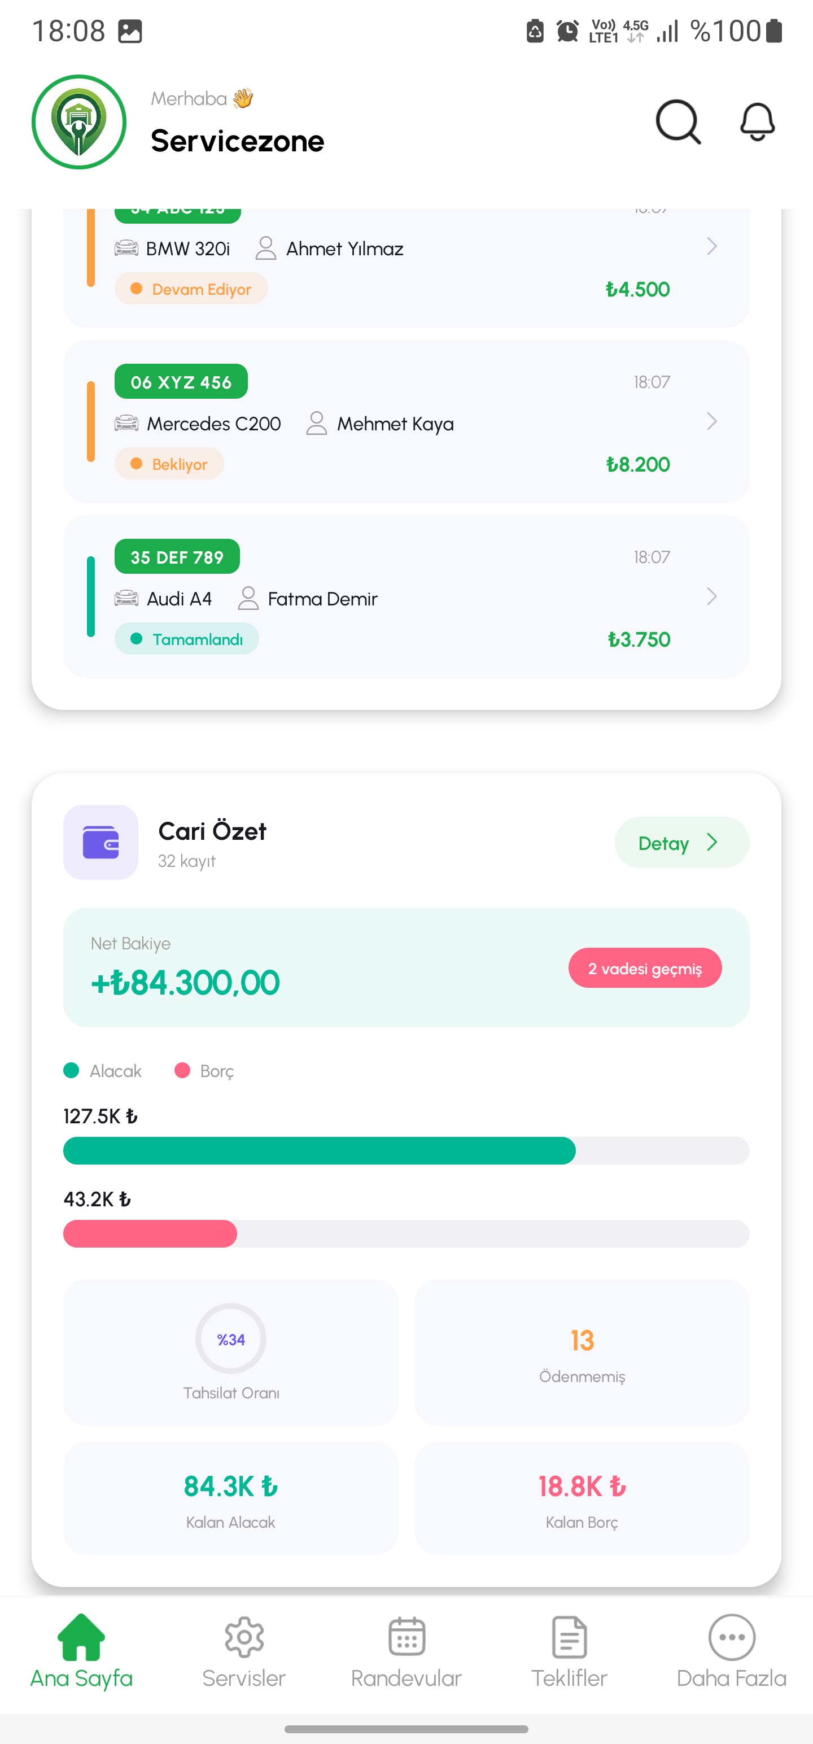Click the green Alacak progress bar
813x1744 pixels.
click(x=320, y=1151)
